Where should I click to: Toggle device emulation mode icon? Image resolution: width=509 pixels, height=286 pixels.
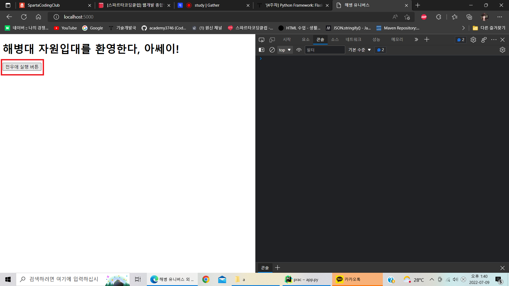[x=272, y=40]
